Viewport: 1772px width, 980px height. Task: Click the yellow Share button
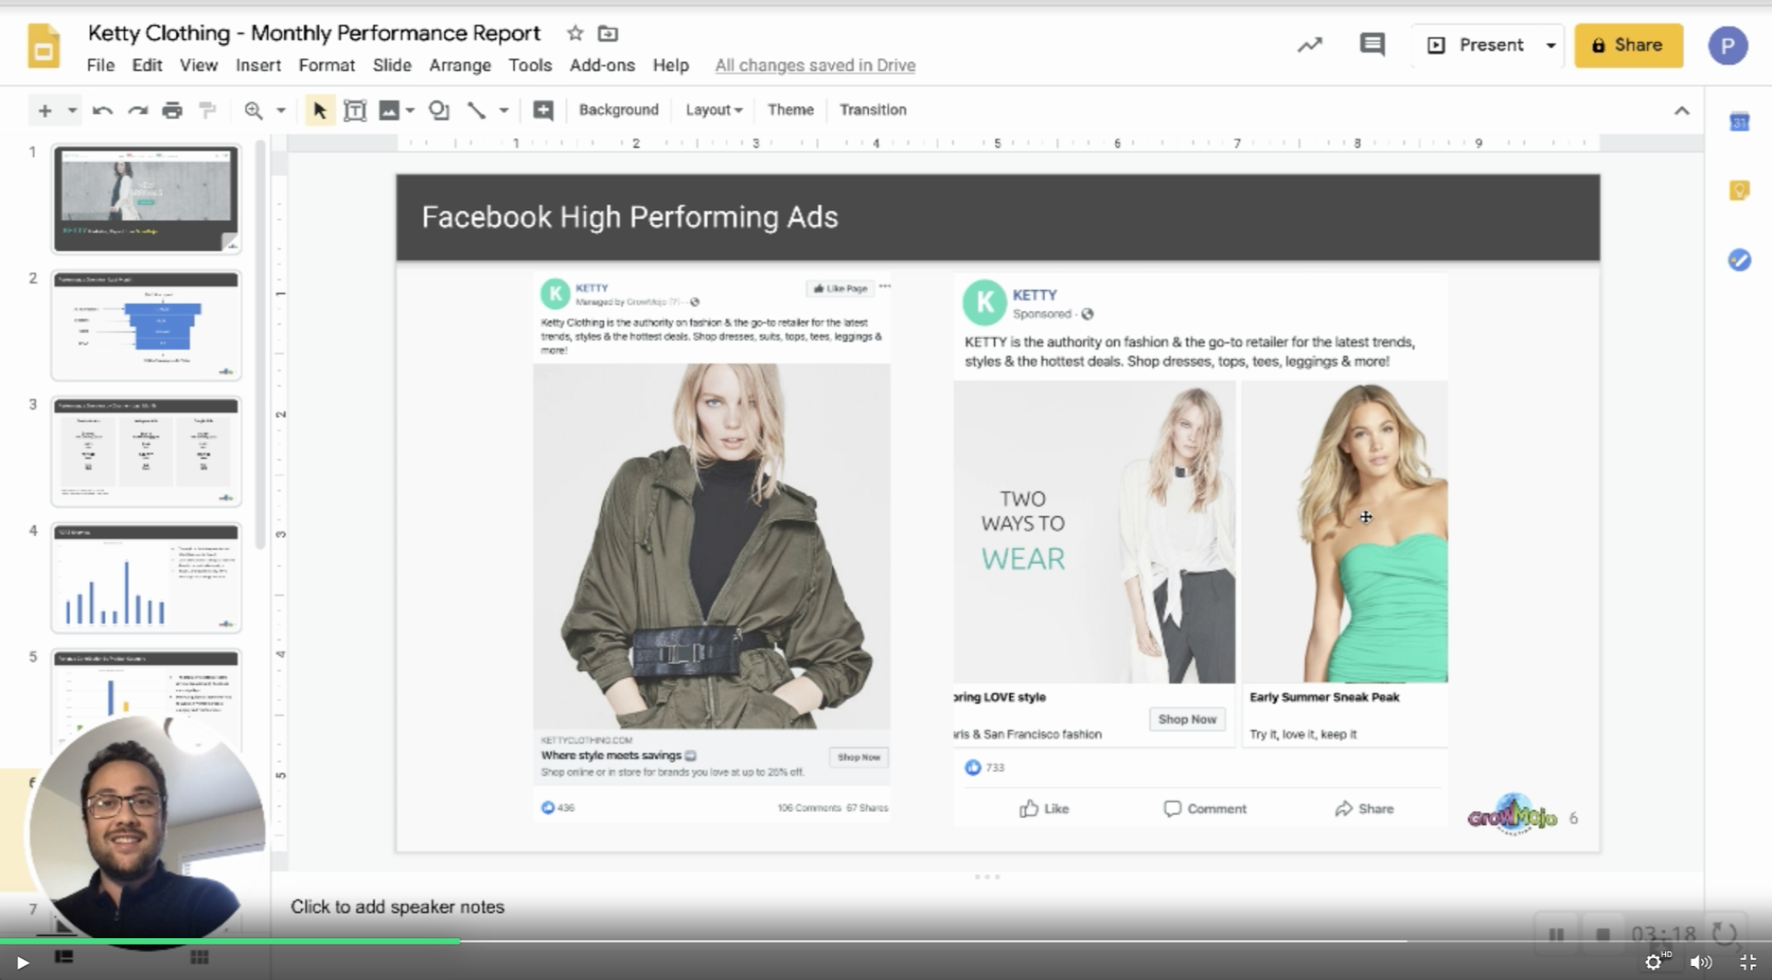(1628, 45)
